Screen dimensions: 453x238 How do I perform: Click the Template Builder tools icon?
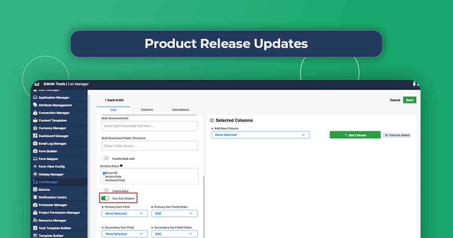click(x=35, y=236)
